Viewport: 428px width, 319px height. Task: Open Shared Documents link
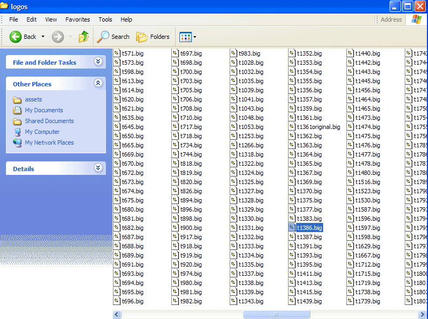pyautogui.click(x=49, y=121)
